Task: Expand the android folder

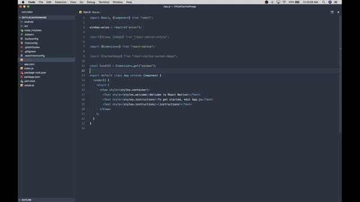Action: (x=29, y=22)
